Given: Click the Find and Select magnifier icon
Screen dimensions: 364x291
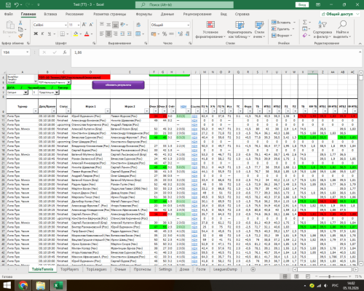Looking at the screenshot, I should 342,25.
